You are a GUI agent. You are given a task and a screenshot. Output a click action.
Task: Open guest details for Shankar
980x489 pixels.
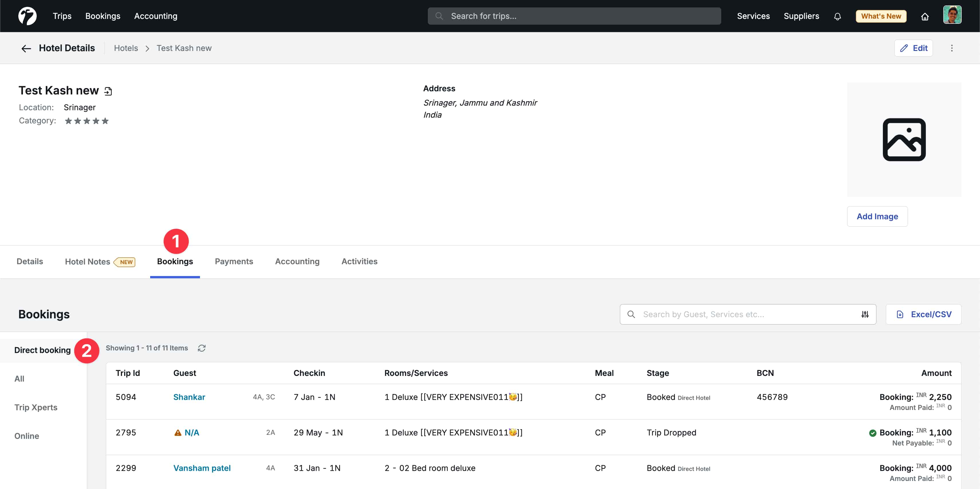189,397
